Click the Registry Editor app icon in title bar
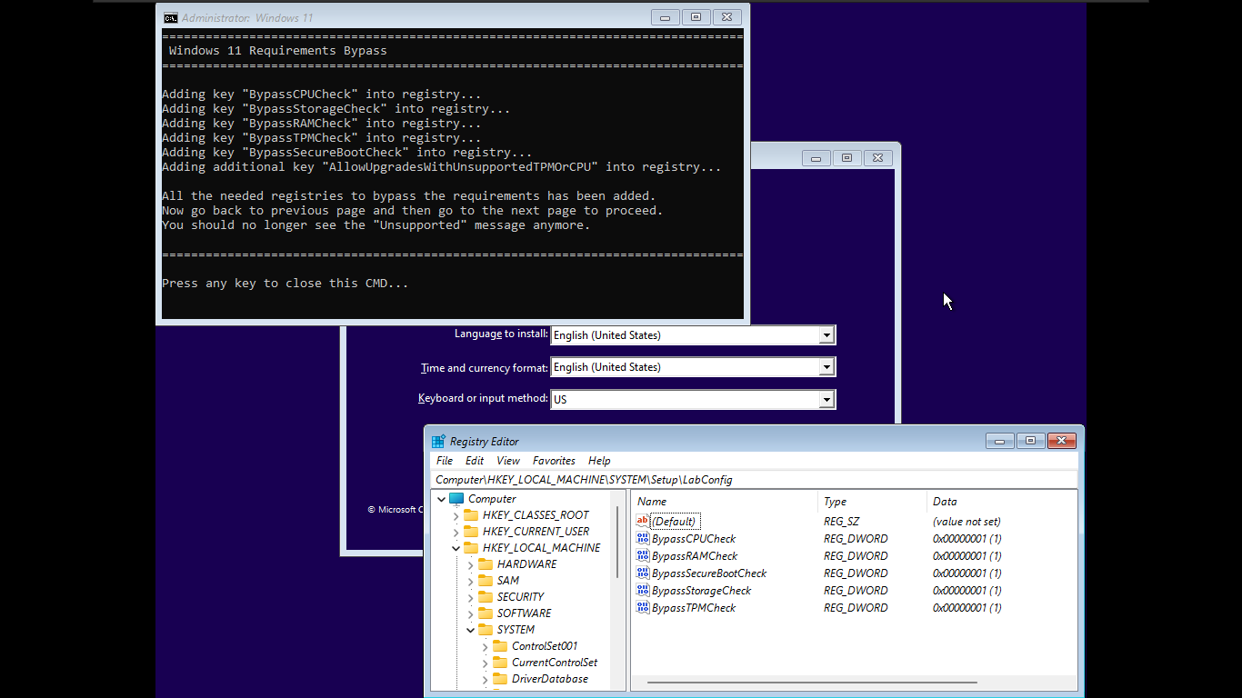The height and width of the screenshot is (698, 1242). click(x=438, y=441)
